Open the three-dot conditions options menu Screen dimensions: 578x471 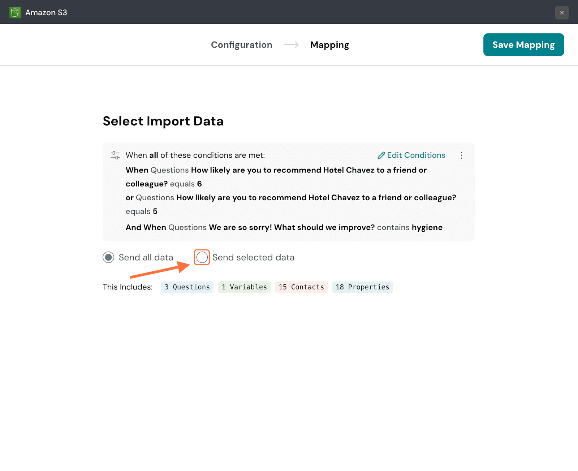point(461,155)
